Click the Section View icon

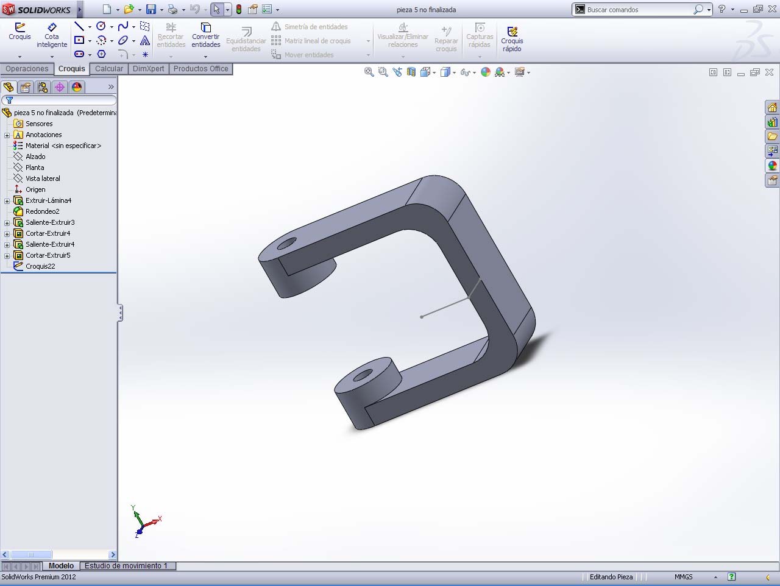coord(411,72)
